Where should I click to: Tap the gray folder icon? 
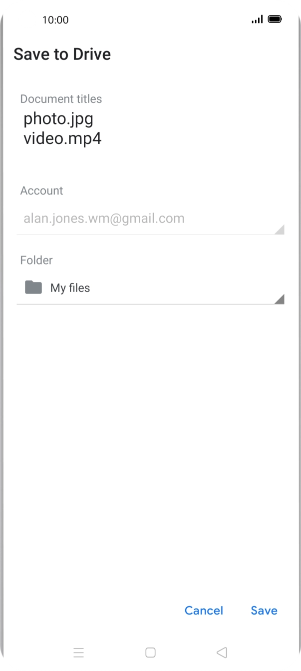(x=33, y=287)
